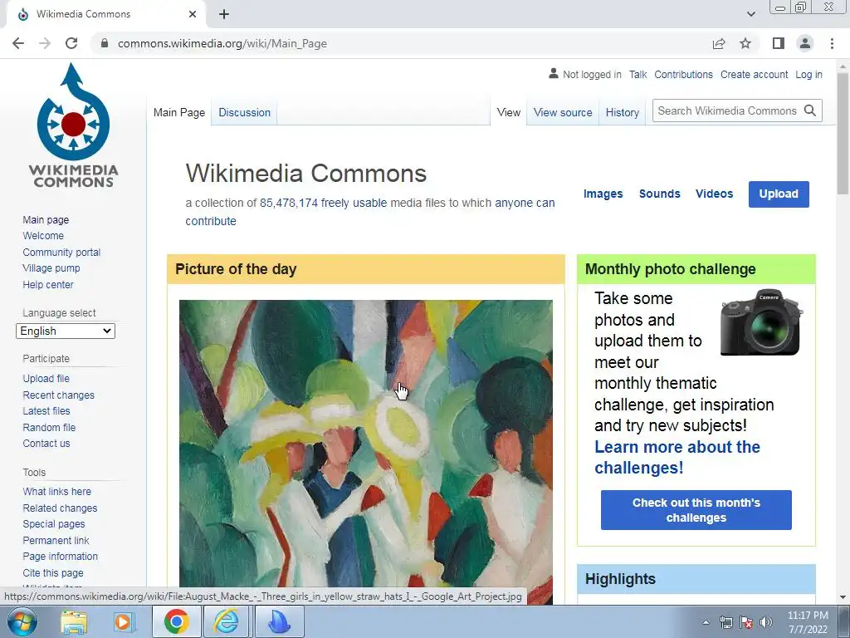
Task: Click the address bar URL
Action: click(222, 43)
